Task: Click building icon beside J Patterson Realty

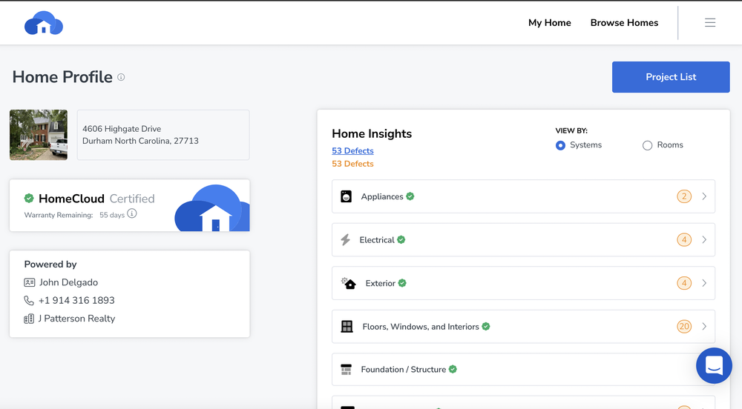Action: tap(29, 319)
